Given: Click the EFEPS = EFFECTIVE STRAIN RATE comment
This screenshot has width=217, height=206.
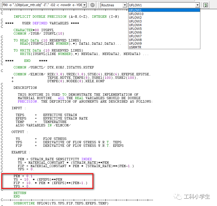Looking at the screenshot, I should click(x=52, y=118).
